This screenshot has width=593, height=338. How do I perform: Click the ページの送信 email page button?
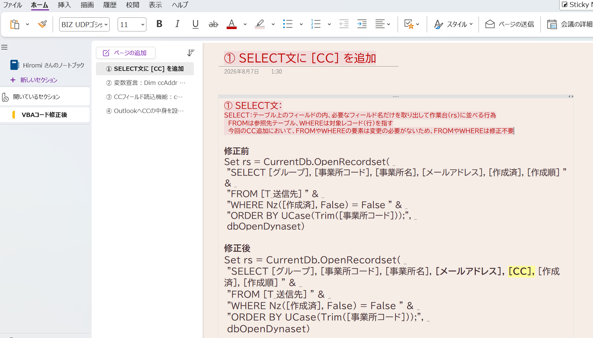pos(510,24)
